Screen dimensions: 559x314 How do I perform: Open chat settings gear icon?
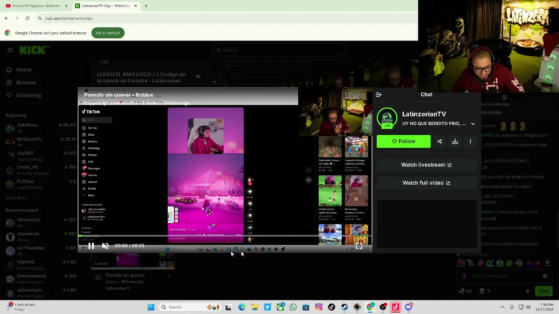528,291
